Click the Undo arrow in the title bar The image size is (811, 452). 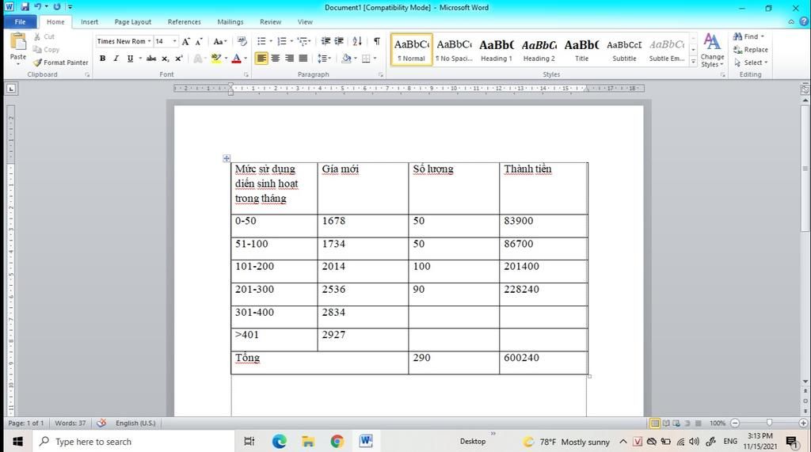(x=37, y=6)
